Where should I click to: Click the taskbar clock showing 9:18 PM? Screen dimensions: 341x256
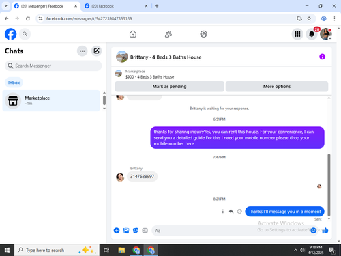[316, 250]
